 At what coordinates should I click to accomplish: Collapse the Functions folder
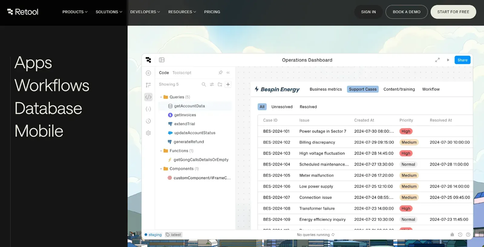coord(161,151)
